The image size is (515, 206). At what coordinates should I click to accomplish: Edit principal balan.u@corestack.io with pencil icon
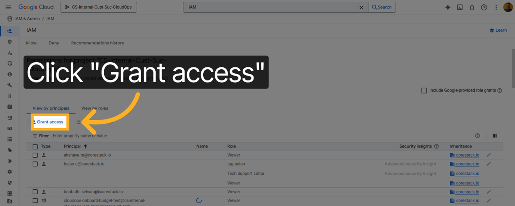coord(489,164)
